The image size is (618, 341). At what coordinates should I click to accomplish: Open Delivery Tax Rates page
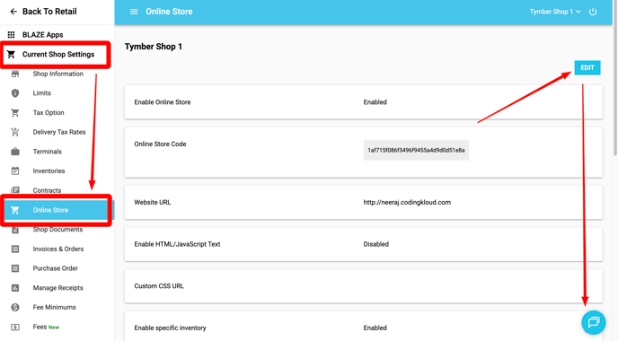[57, 132]
